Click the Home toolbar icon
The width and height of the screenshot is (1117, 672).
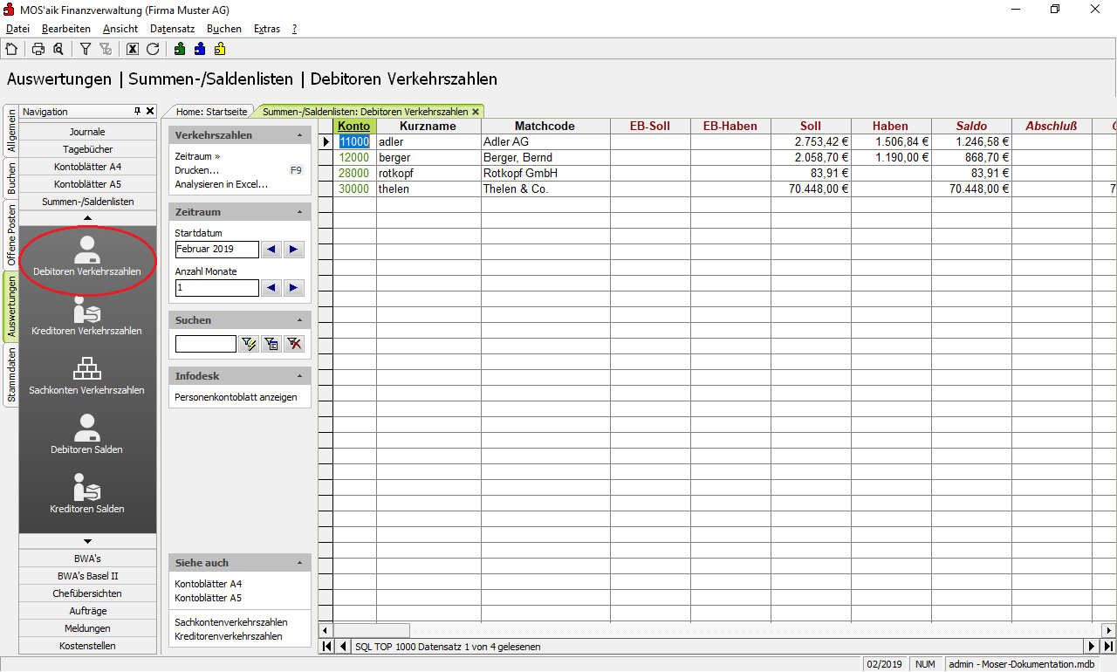coord(11,49)
